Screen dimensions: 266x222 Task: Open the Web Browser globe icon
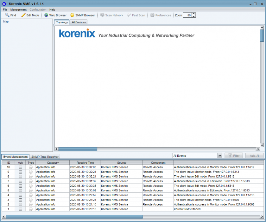point(46,15)
